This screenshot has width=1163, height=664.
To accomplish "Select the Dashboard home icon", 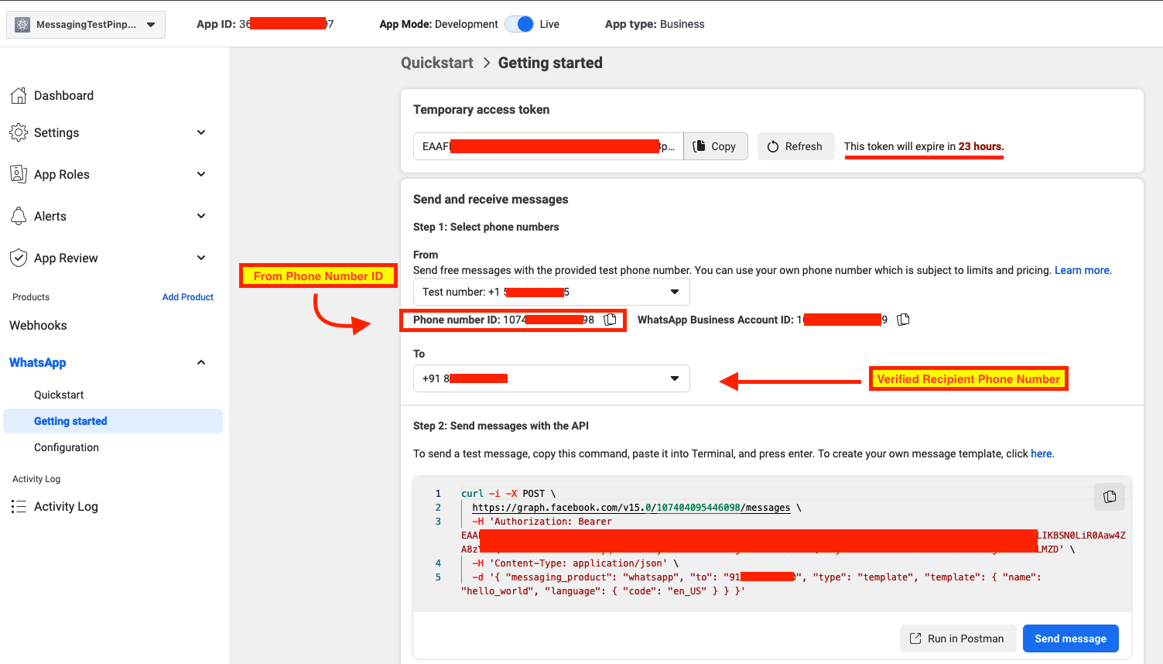I will 19,94.
